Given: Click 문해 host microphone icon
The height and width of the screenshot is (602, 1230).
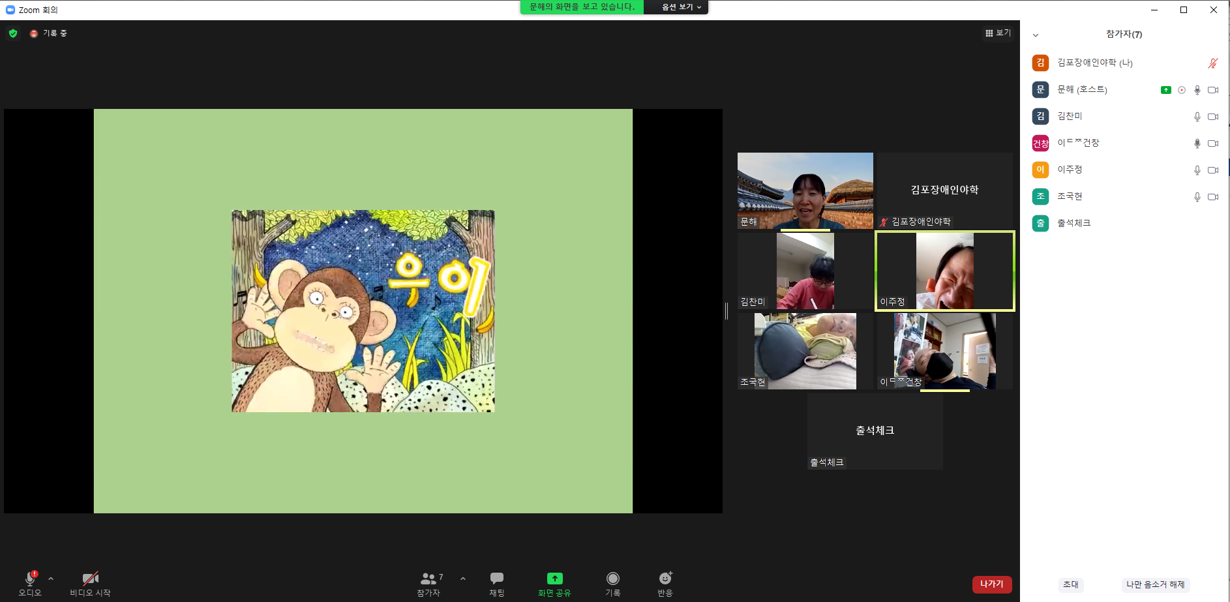Looking at the screenshot, I should pos(1197,90).
